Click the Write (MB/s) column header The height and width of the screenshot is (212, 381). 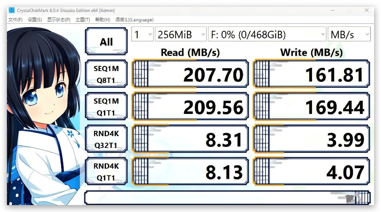312,52
